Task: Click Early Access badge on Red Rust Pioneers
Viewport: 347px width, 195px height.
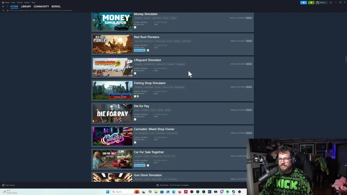Action: [x=140, y=50]
